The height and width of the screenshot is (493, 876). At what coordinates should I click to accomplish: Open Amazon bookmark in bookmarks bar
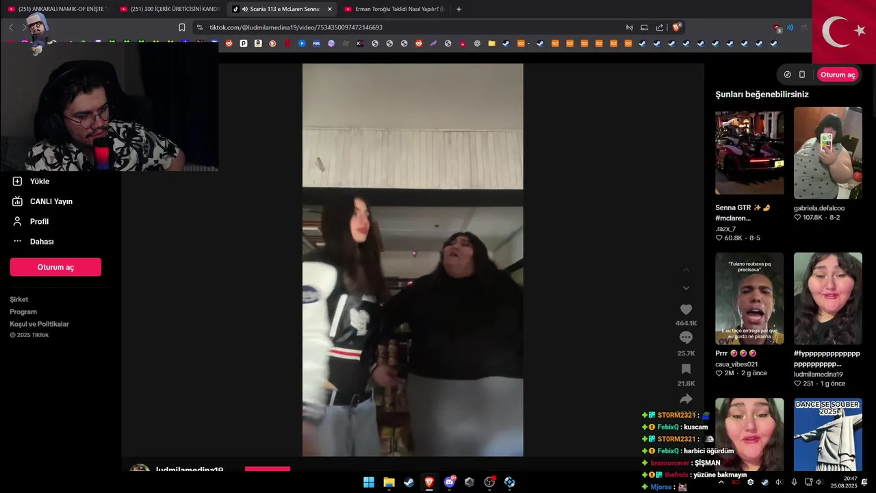point(258,43)
